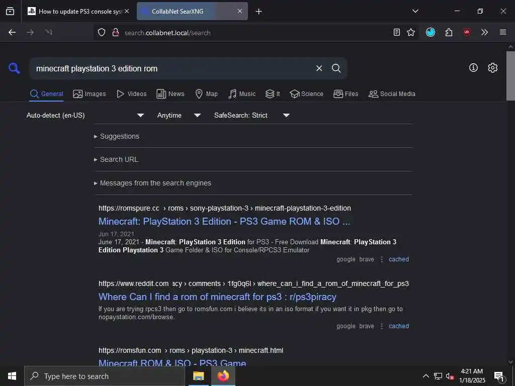
Task: Open the Map category
Action: [206, 94]
